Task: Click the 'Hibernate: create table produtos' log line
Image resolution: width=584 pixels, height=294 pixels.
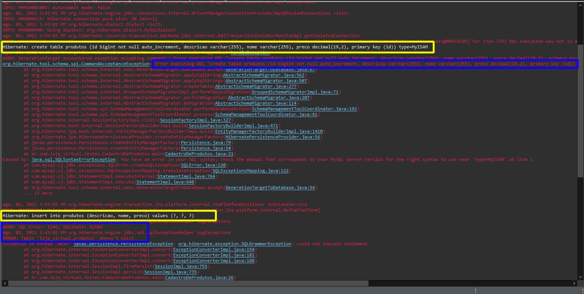Action: (x=215, y=47)
